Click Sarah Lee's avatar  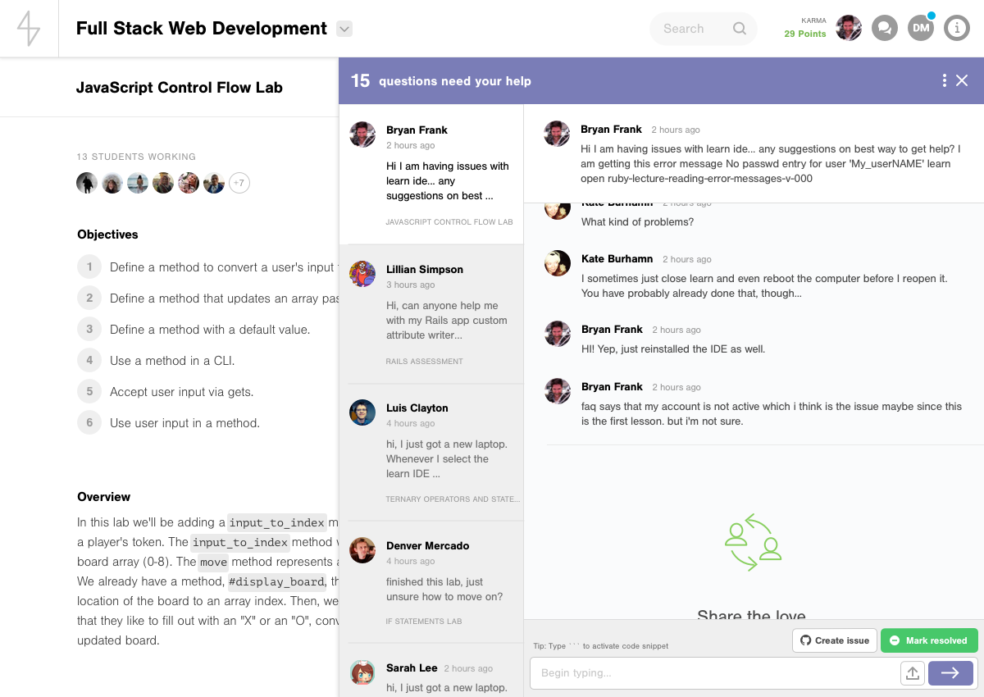click(x=362, y=672)
